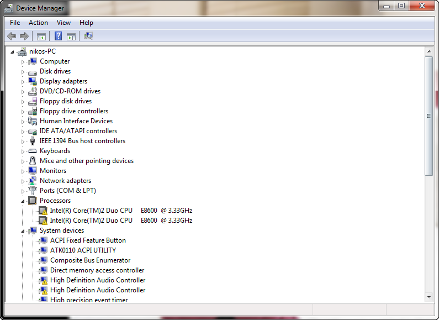
Task: Select the Human Interface Devices label
Action: [76, 121]
